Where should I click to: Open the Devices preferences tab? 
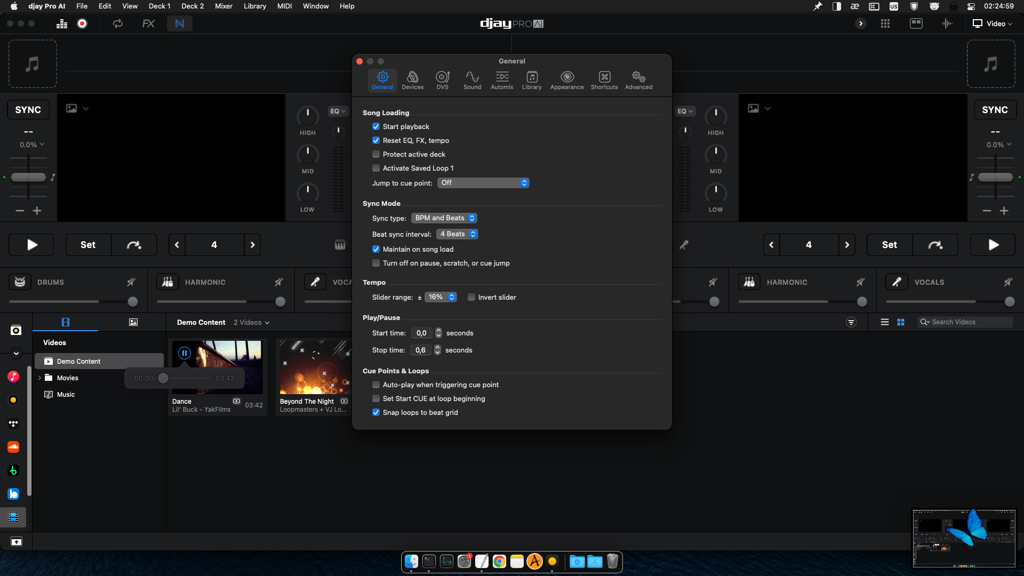pyautogui.click(x=412, y=80)
